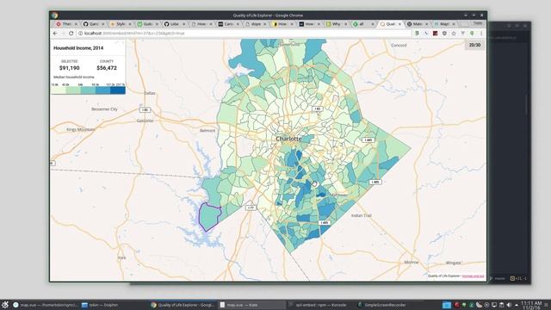The image size is (551, 310).
Task: Click the 20/30 counter badge
Action: click(474, 45)
